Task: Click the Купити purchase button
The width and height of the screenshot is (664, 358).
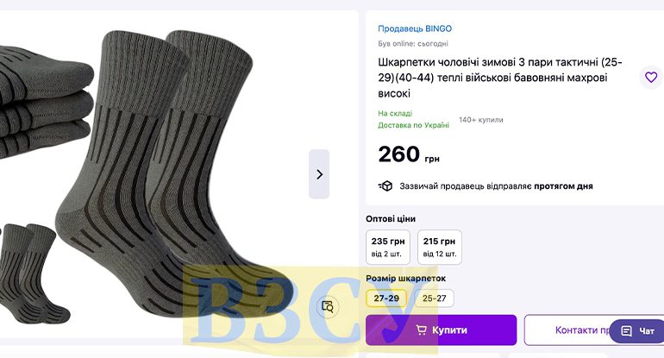Action: click(442, 330)
